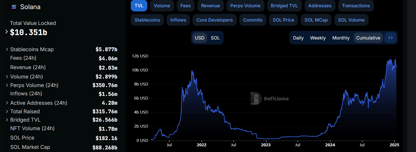
Task: Expand the Bridged TVL row
Action: (x=7, y=120)
